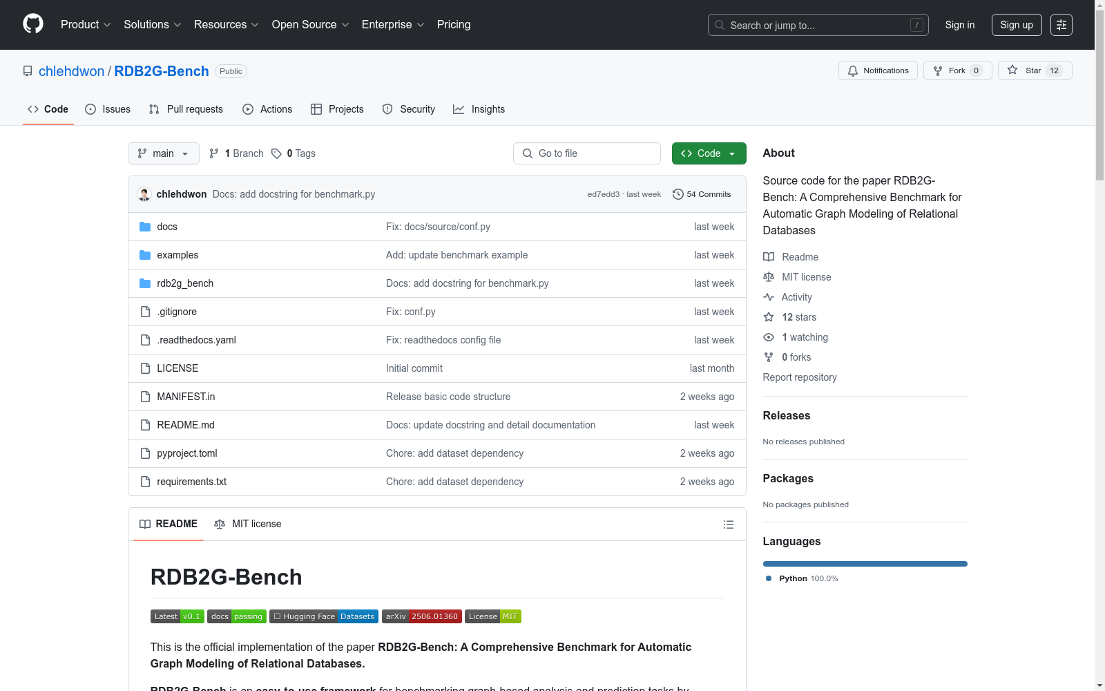
Task: Click the eye icon beside 1 watching
Action: pyautogui.click(x=769, y=337)
